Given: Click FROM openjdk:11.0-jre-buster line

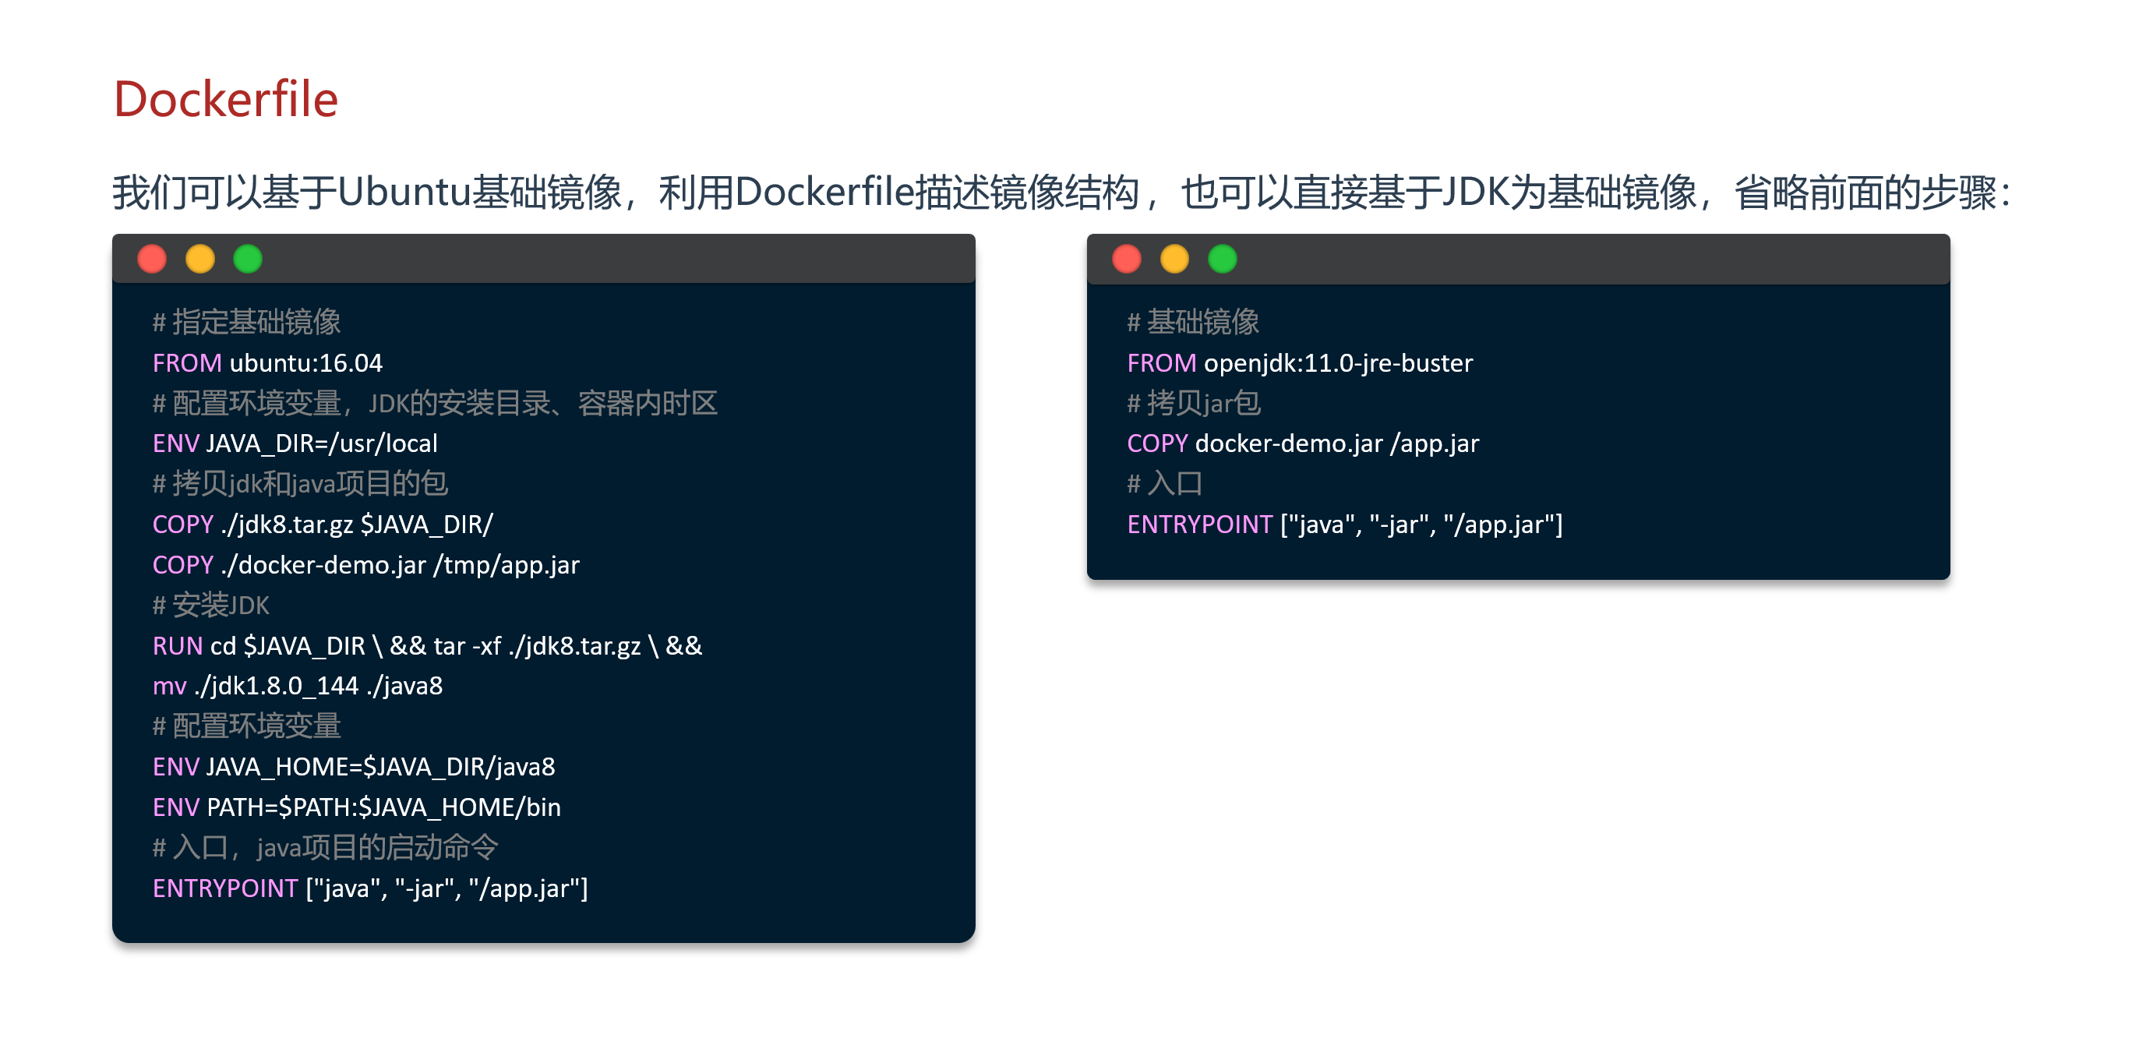Looking at the screenshot, I should [x=1298, y=362].
